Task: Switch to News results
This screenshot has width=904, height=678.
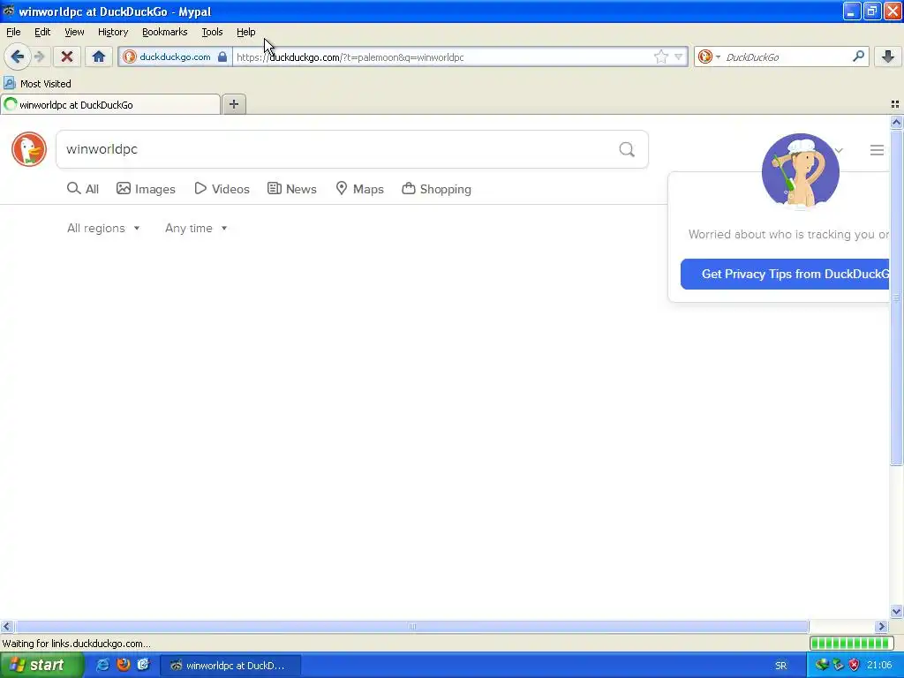Action: point(291,189)
